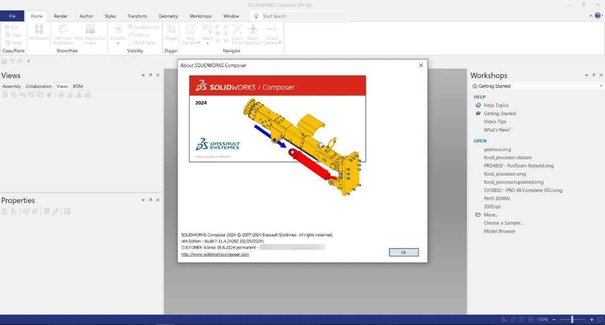Open recent file gearbox.smg
This screenshot has width=605, height=325.
(497, 149)
